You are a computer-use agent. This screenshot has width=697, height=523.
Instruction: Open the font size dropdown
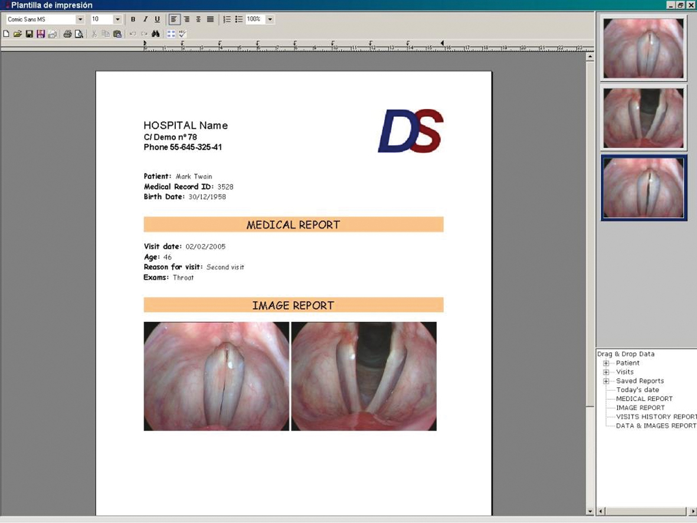click(117, 19)
